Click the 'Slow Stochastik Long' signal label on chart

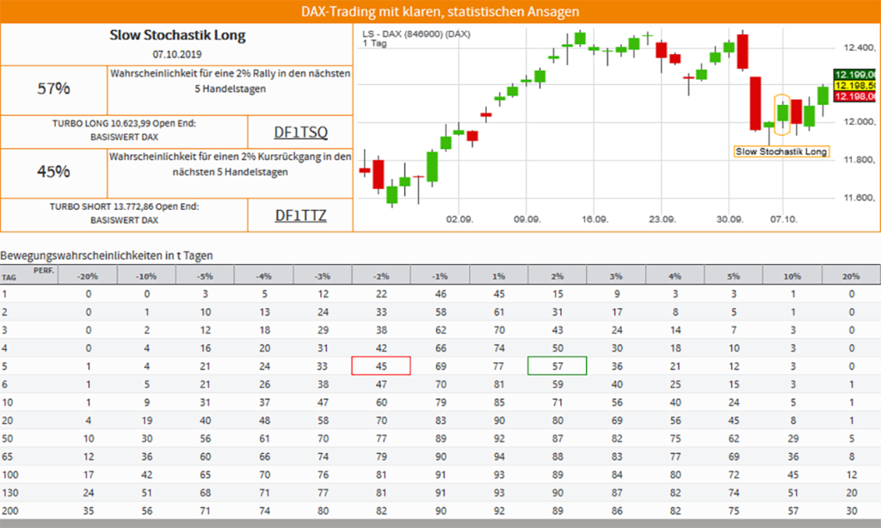(x=781, y=151)
